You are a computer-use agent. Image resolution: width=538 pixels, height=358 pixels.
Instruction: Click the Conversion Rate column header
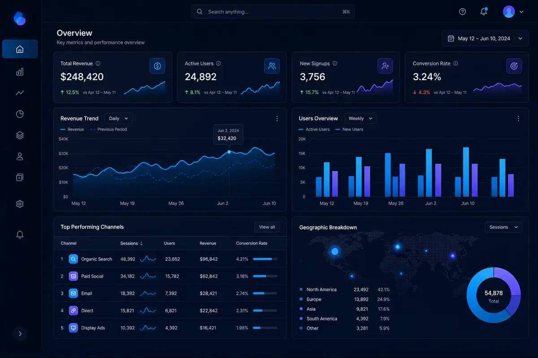252,243
